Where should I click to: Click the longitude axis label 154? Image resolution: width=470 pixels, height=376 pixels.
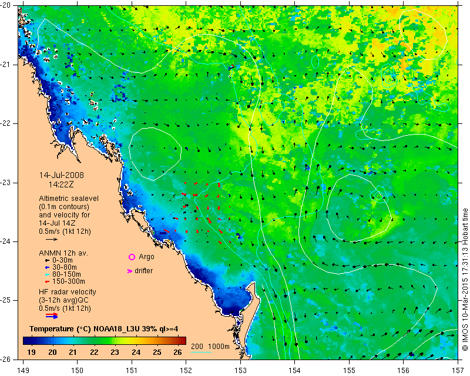point(295,371)
